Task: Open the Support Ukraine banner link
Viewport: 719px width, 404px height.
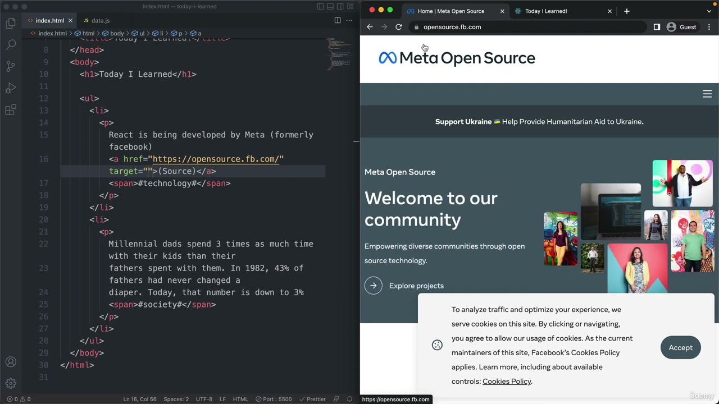Action: [539, 122]
